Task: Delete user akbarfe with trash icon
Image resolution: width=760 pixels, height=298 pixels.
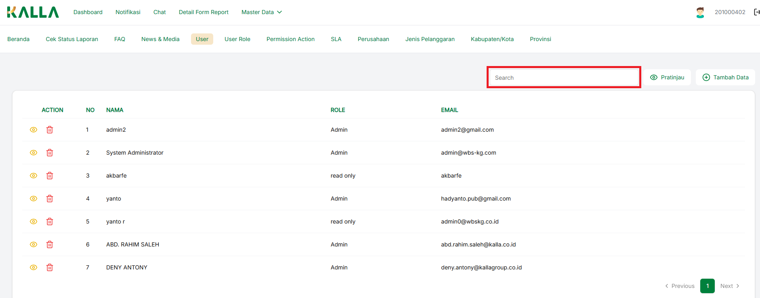Action: tap(50, 176)
